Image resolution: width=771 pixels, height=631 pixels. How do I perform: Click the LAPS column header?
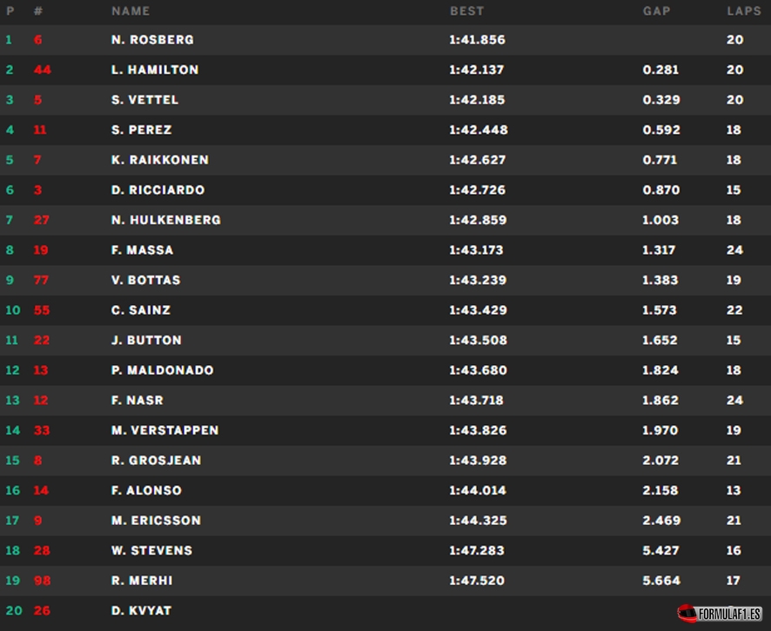743,10
